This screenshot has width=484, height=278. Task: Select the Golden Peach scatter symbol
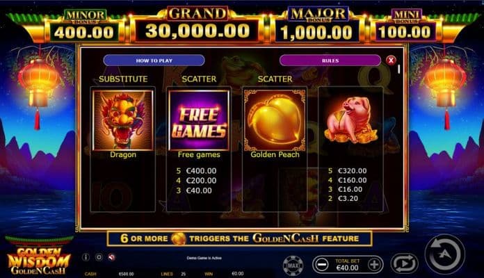(275, 120)
